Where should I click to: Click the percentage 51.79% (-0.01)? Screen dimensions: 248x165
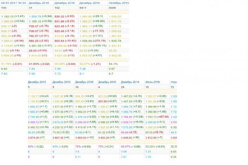[x=12, y=64]
